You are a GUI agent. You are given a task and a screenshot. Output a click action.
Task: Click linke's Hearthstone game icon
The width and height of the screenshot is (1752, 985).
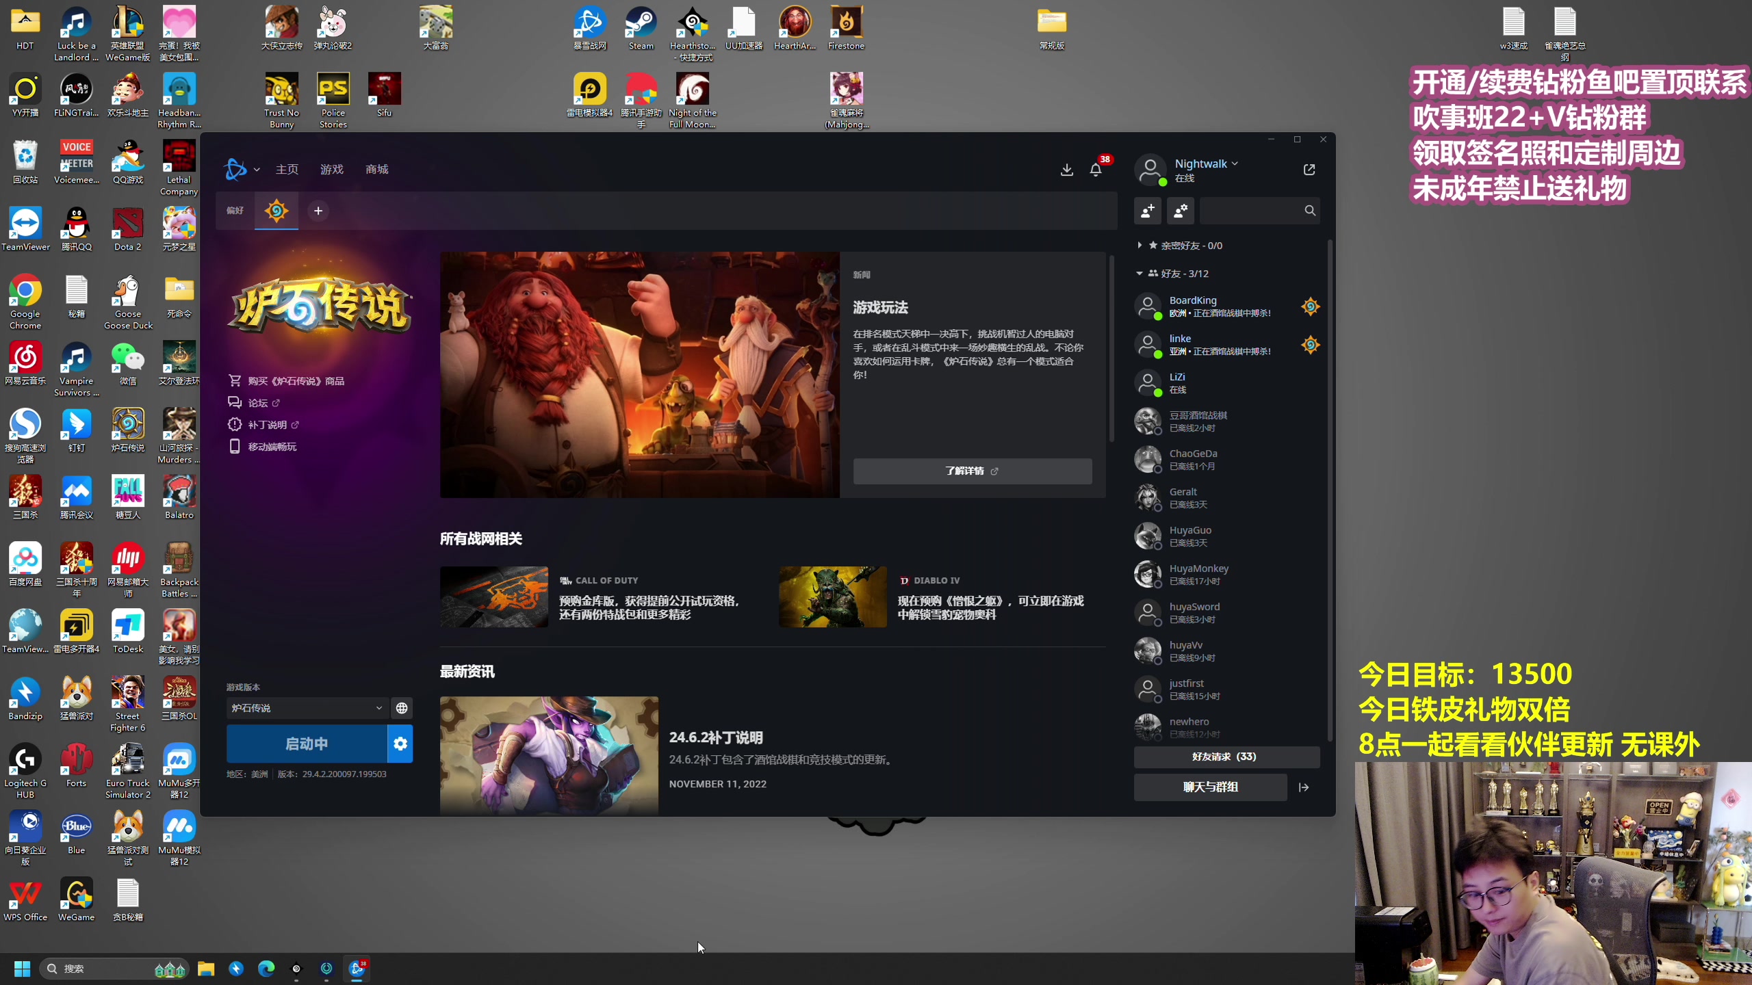coord(1311,345)
